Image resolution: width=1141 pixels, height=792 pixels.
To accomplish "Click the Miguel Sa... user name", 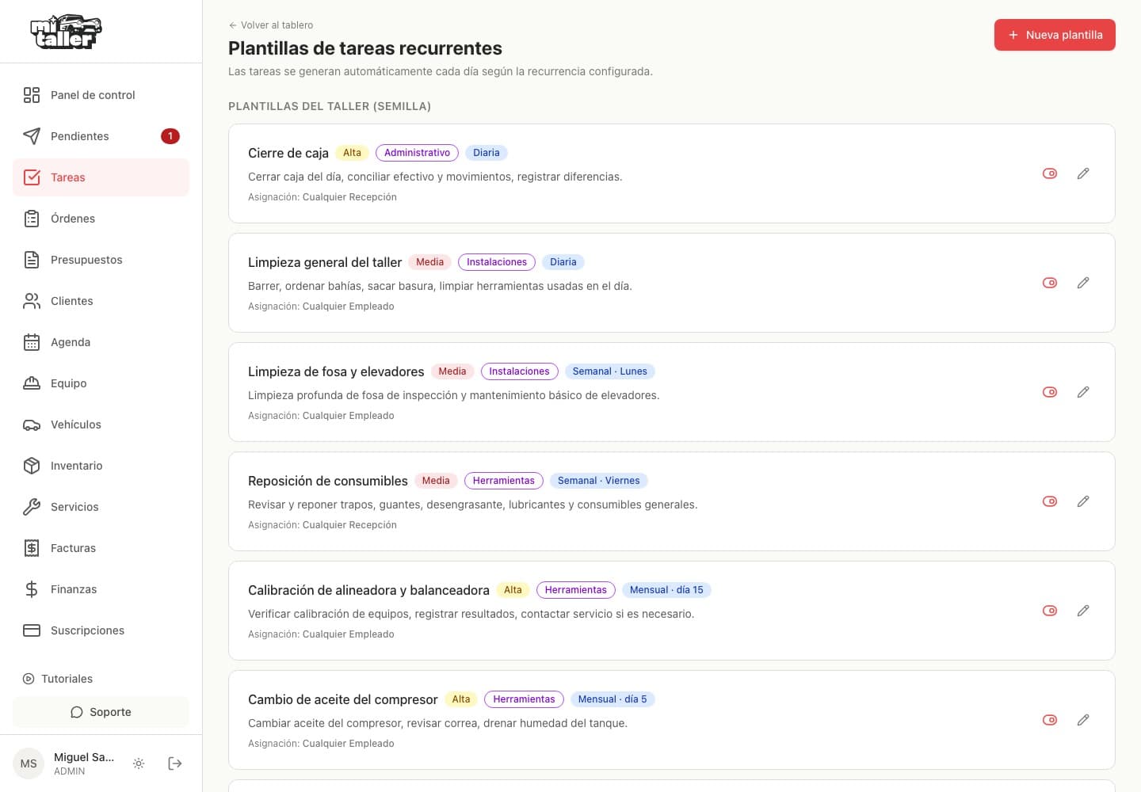I will click(84, 757).
